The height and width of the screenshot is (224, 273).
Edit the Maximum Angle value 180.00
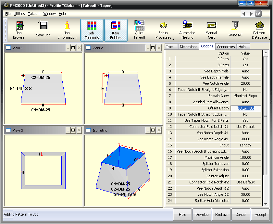pyautogui.click(x=246, y=157)
